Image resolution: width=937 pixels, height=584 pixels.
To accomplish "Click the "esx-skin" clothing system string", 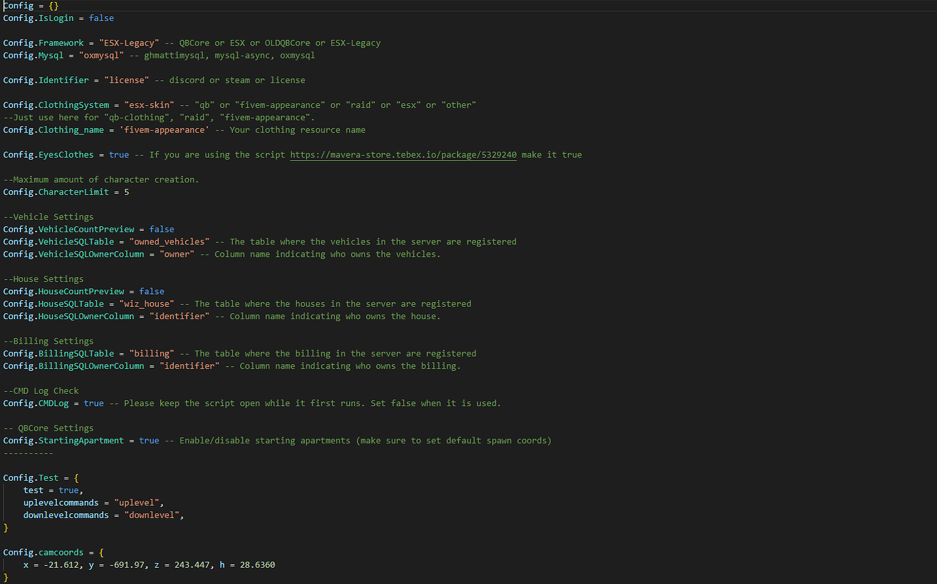I will (154, 105).
